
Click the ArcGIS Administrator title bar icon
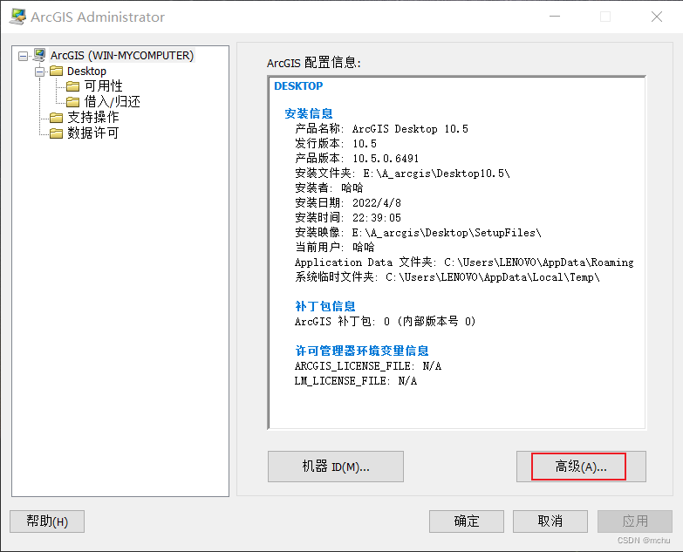point(17,17)
